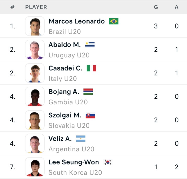187x179 pixels.
Task: Click the Slovakia flag icon
Action: [x=90, y=115]
